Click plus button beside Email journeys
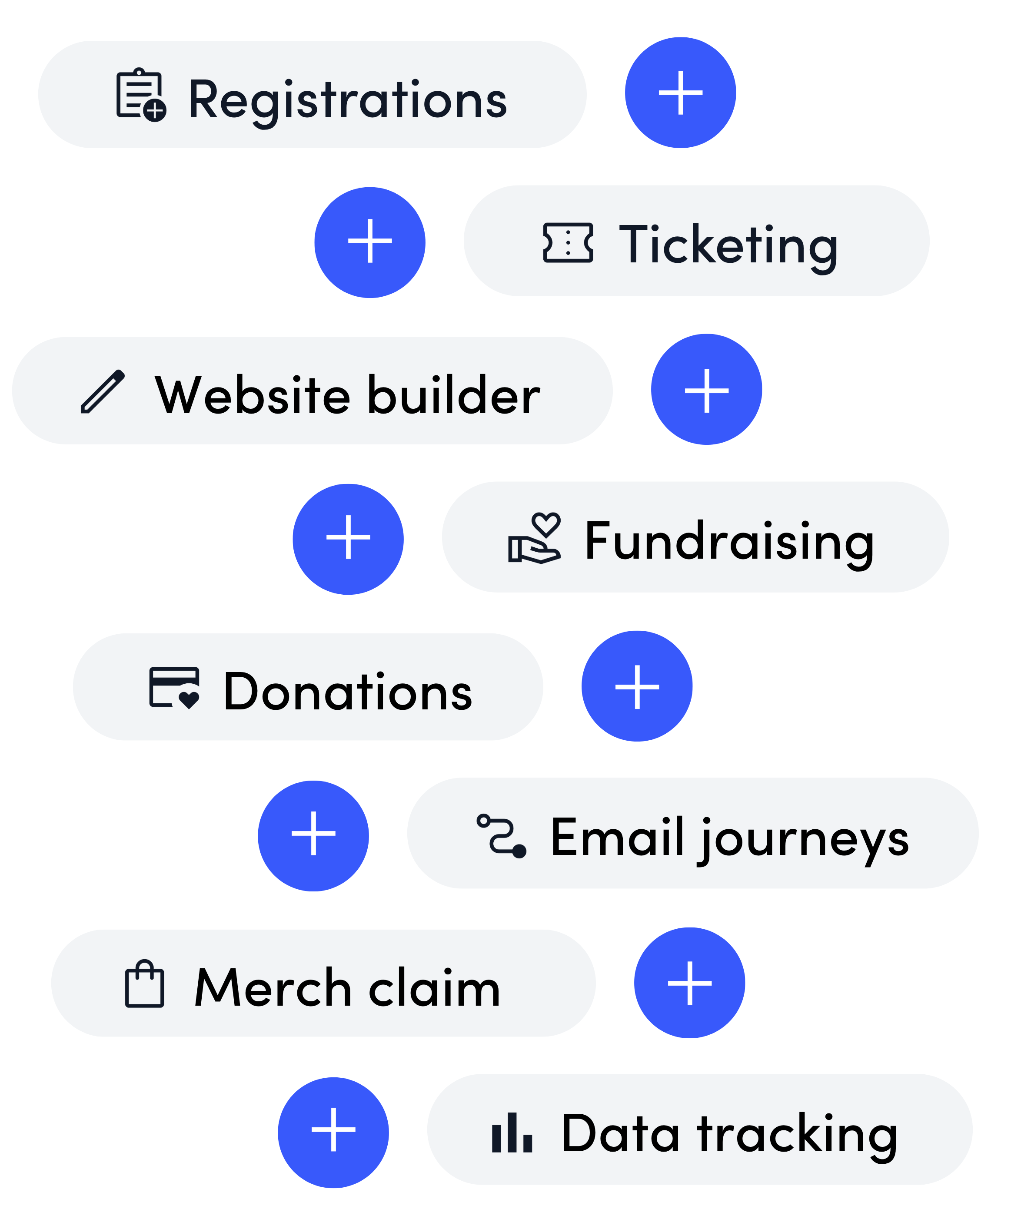This screenshot has height=1222, width=1021. (x=313, y=836)
